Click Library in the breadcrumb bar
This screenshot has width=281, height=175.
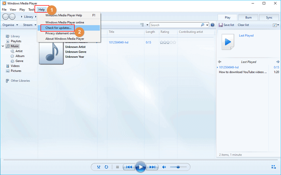click(x=29, y=17)
